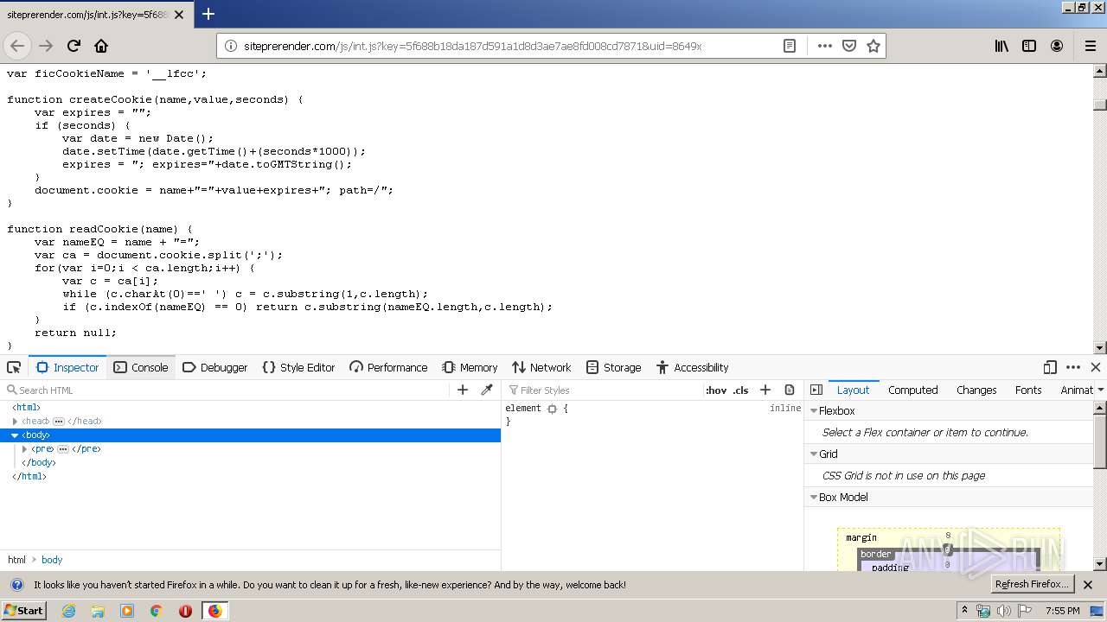
Task: Add a new style rule
Action: pos(765,390)
